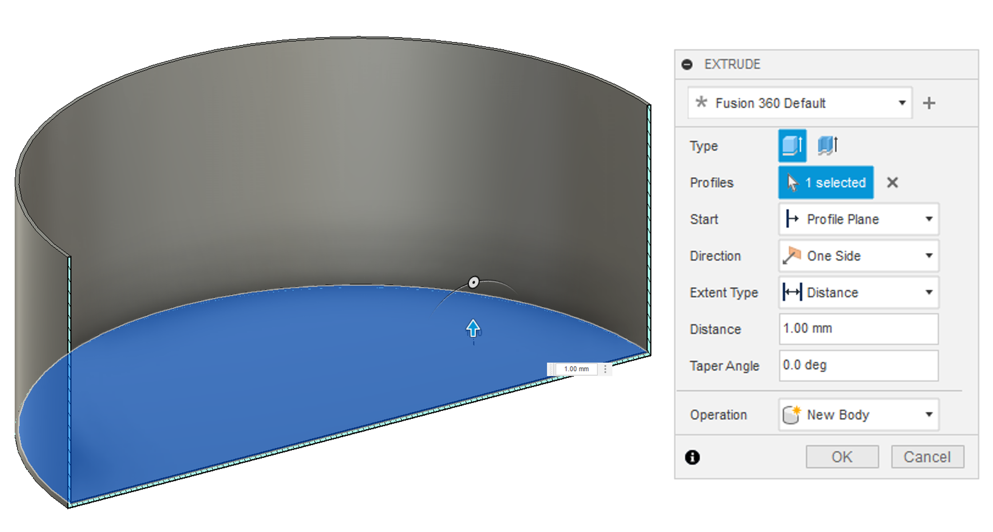Select the Thin Extrude type icon
Image resolution: width=993 pixels, height=532 pixels.
pyautogui.click(x=827, y=146)
